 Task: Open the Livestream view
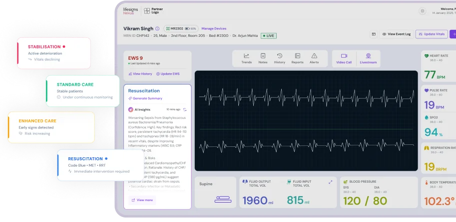pos(368,58)
